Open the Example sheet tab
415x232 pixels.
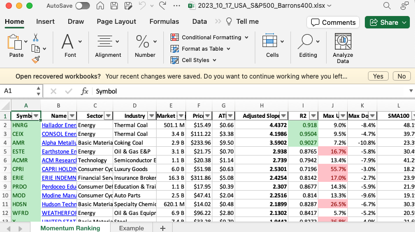click(131, 228)
